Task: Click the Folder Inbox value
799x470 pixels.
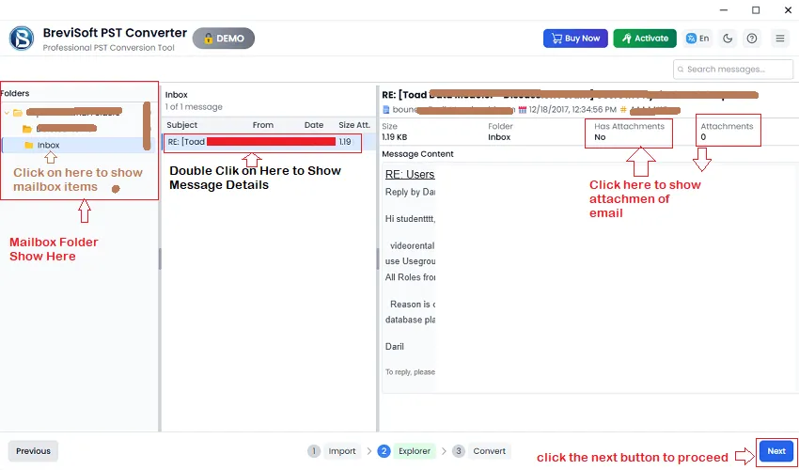Action: 499,137
